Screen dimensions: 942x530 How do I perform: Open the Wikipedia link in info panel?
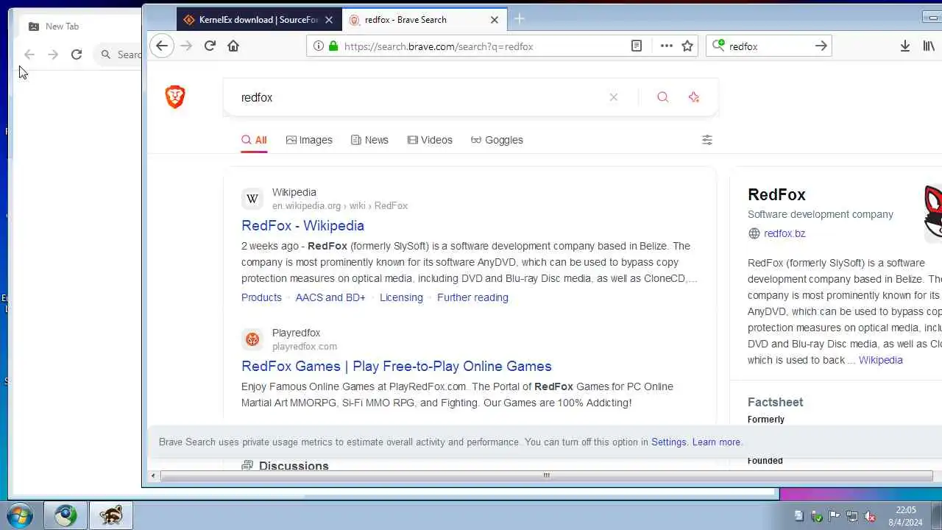coord(880,360)
